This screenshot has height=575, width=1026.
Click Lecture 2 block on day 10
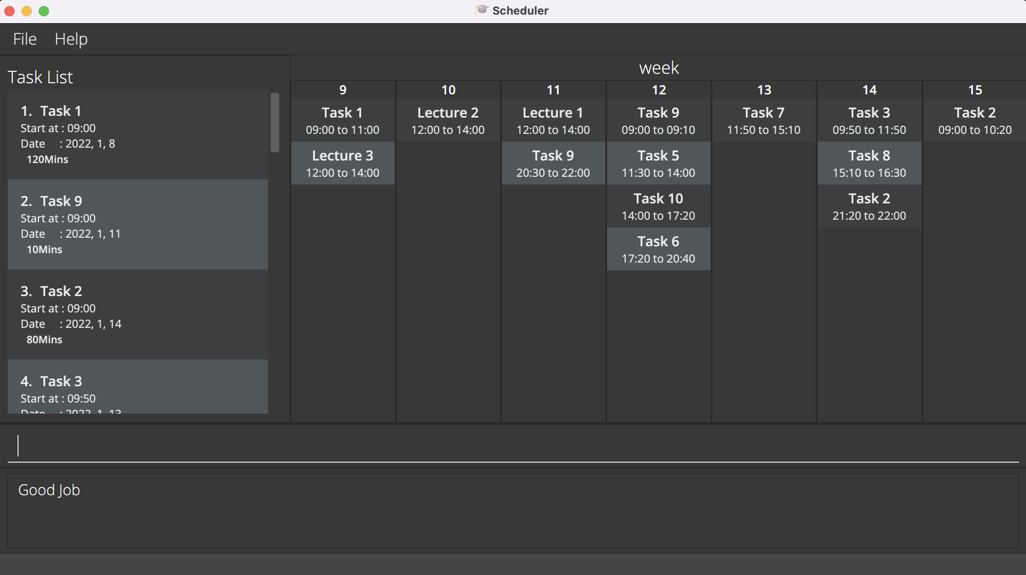[448, 120]
